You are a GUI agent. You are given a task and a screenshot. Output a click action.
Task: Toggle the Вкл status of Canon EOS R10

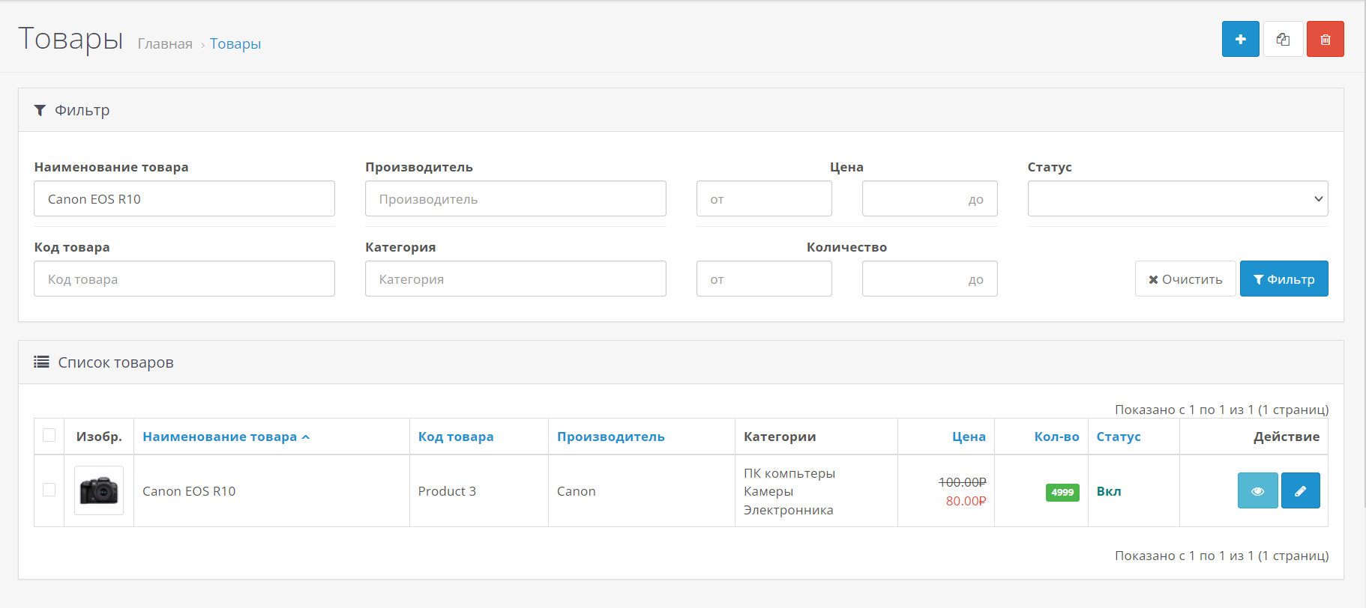[1108, 491]
